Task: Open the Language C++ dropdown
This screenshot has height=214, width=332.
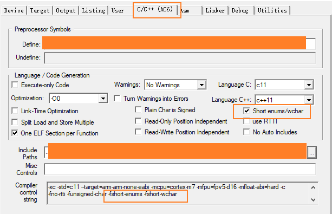Action: (x=309, y=100)
